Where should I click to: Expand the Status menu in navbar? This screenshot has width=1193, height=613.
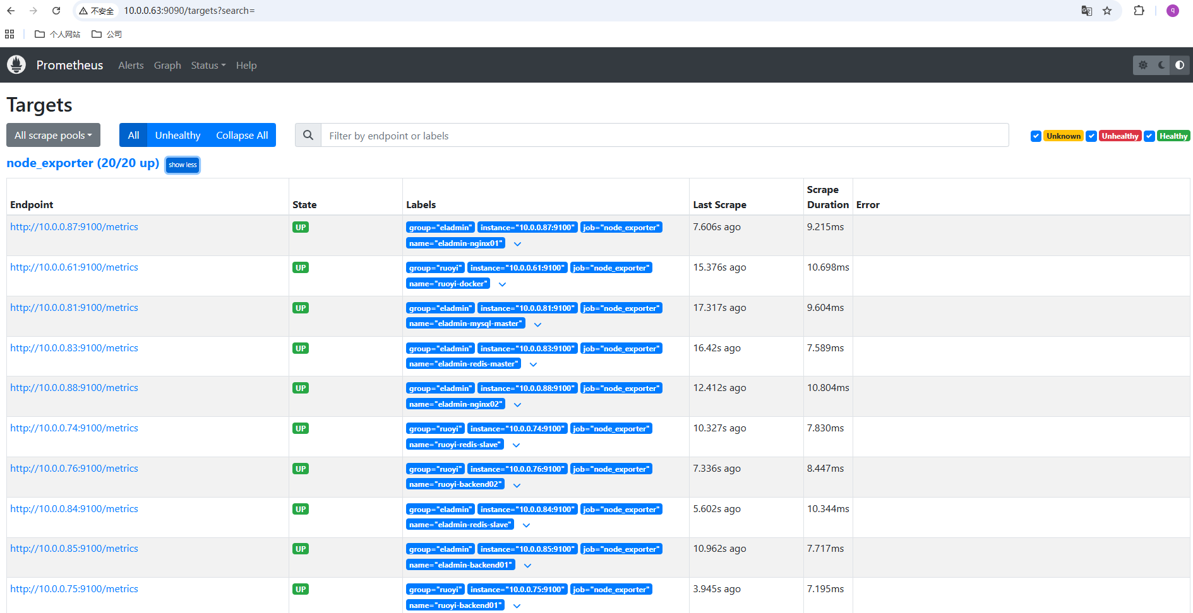[208, 66]
